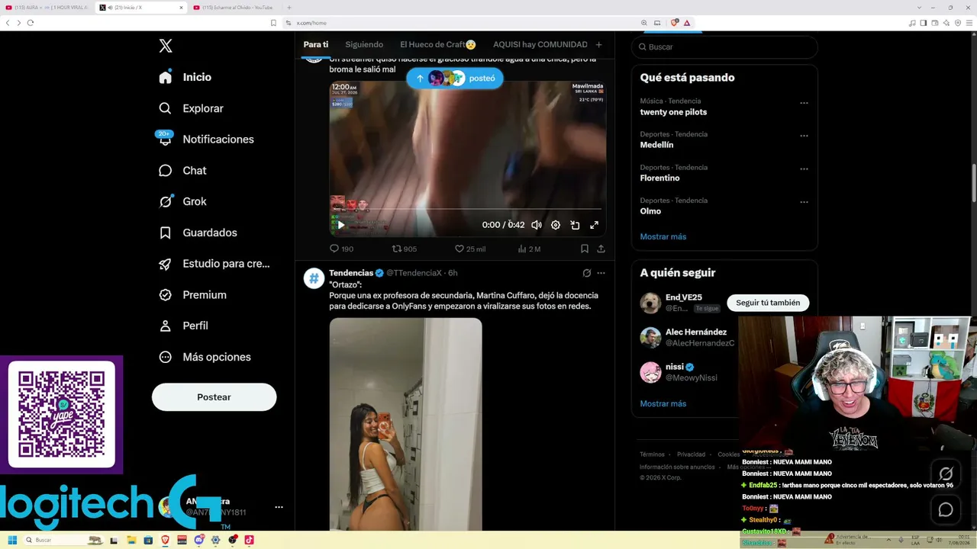The height and width of the screenshot is (549, 977).
Task: Open account switcher three dots menu
Action: pos(279,507)
